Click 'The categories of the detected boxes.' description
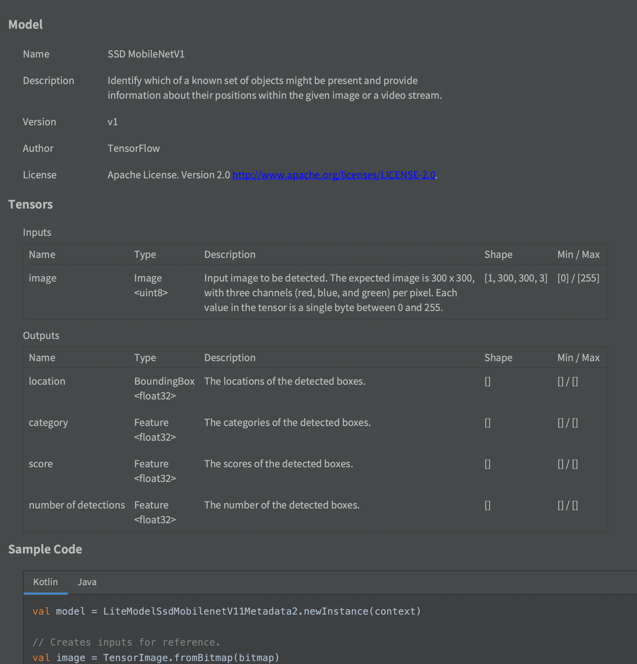637x664 pixels. click(x=287, y=422)
